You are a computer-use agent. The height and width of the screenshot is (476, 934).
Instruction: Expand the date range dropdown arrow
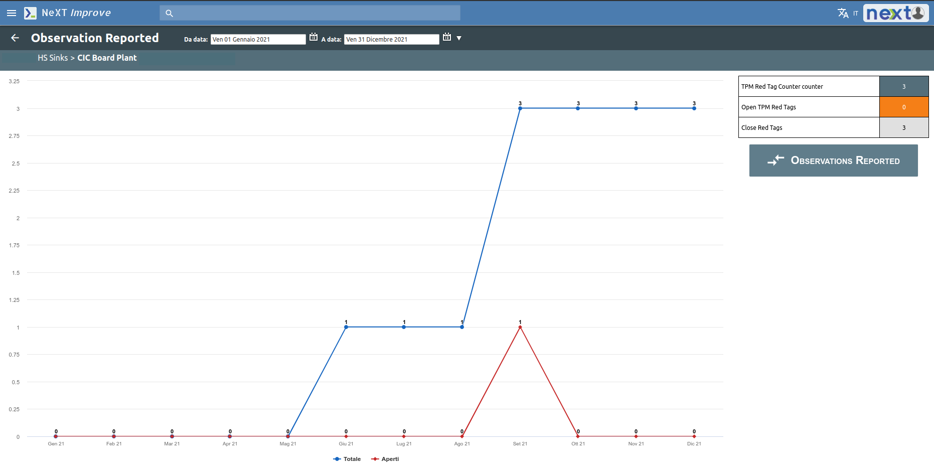(x=459, y=38)
